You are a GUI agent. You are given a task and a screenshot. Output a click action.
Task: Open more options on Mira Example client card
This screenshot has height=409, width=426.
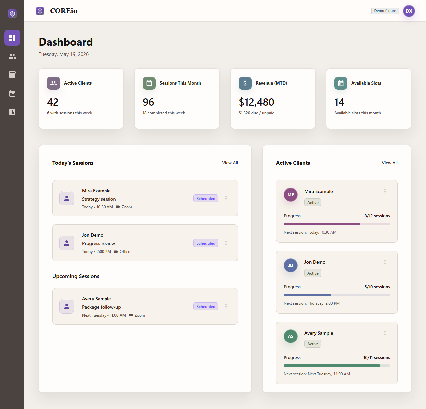click(385, 191)
